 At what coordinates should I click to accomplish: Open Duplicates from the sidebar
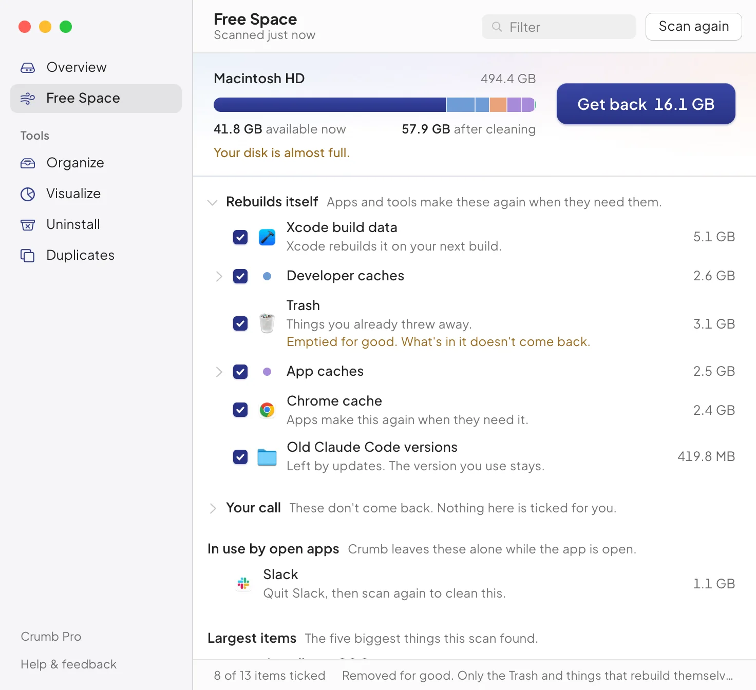(x=96, y=255)
